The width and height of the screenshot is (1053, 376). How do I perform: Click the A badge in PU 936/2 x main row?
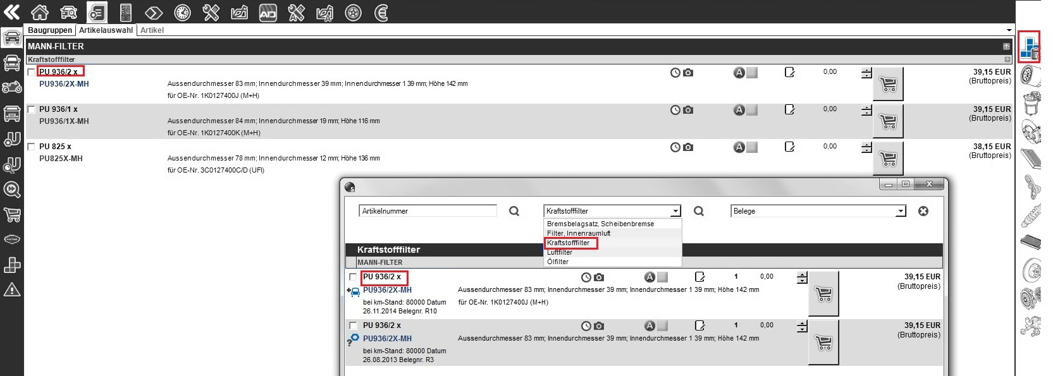point(739,73)
